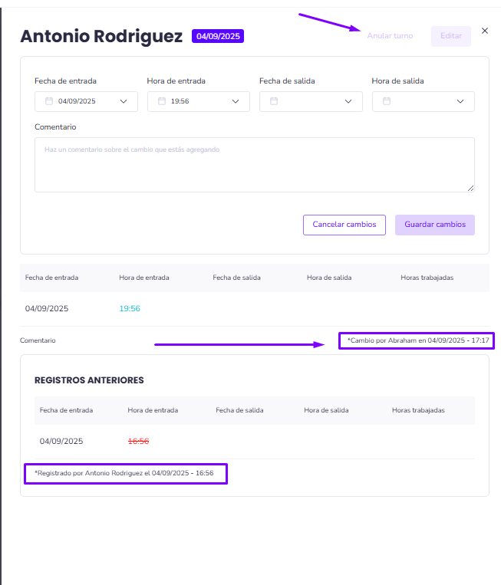Click the purple 04/09/2025 date badge
The height and width of the screenshot is (585, 501).
coord(218,36)
